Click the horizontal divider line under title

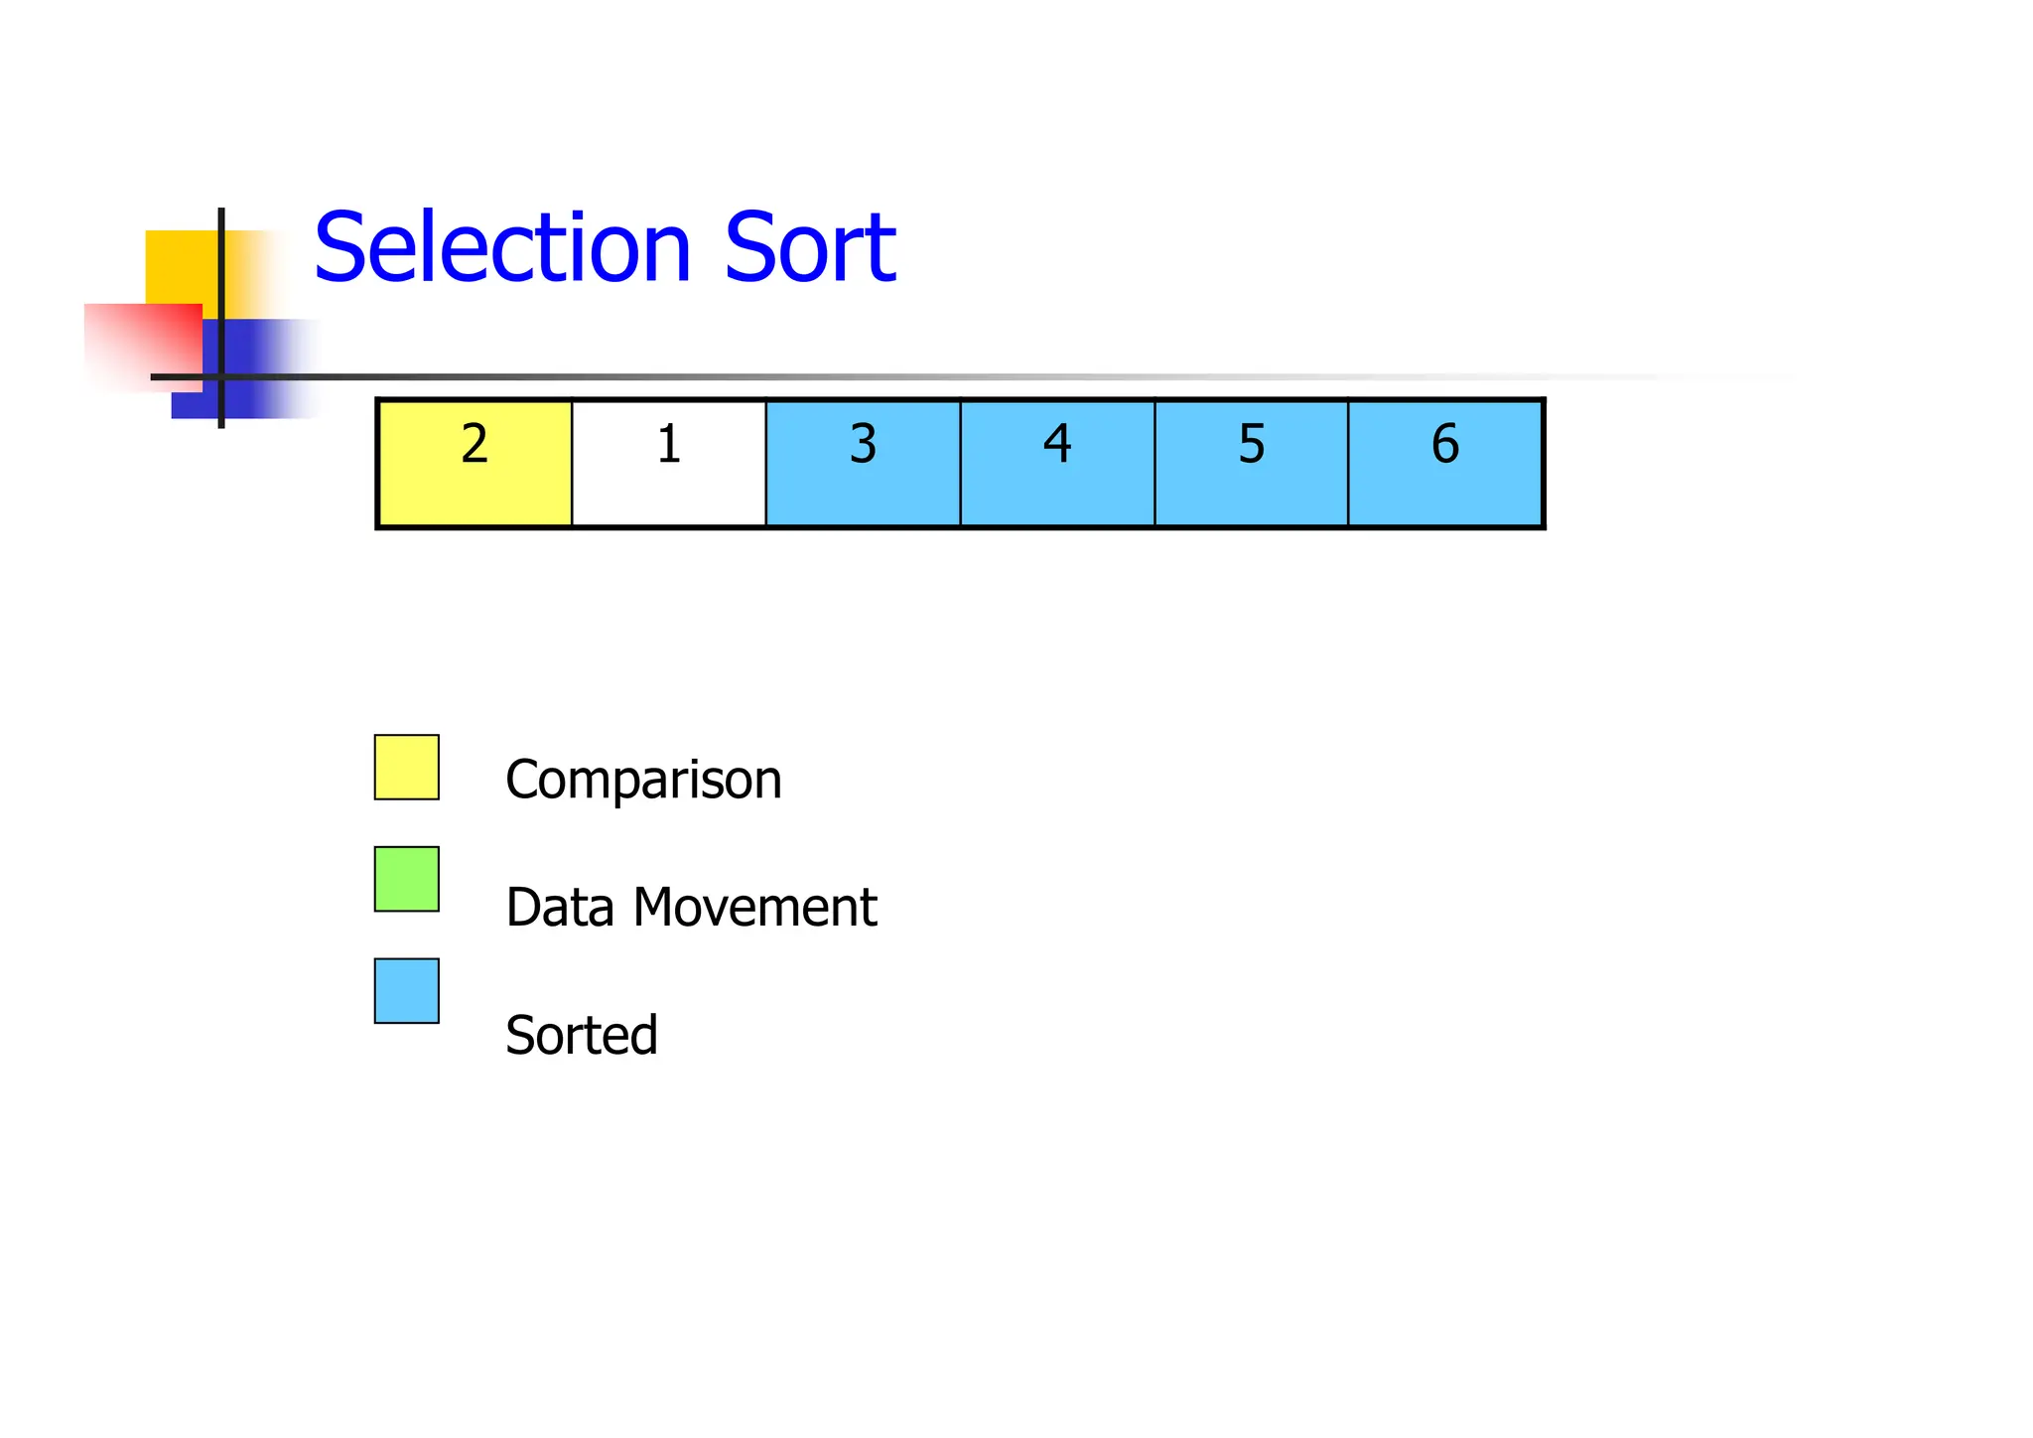coord(794,377)
